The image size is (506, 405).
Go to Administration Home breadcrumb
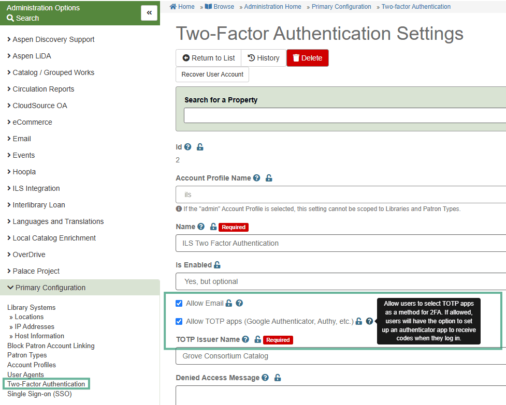tap(273, 6)
